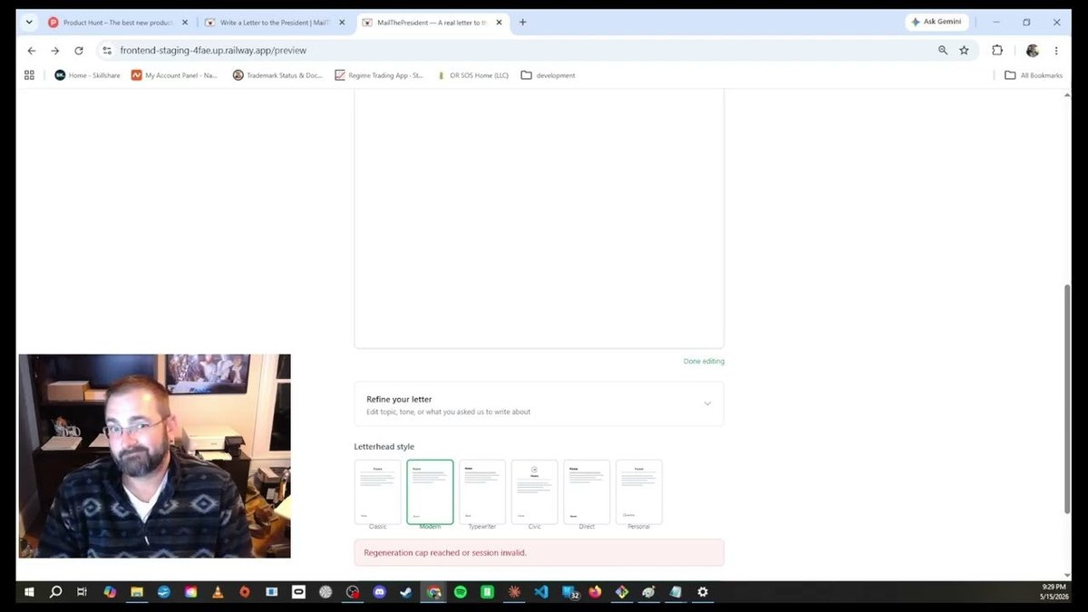Select the Direct letterhead style
Image resolution: width=1088 pixels, height=612 pixels.
(587, 493)
